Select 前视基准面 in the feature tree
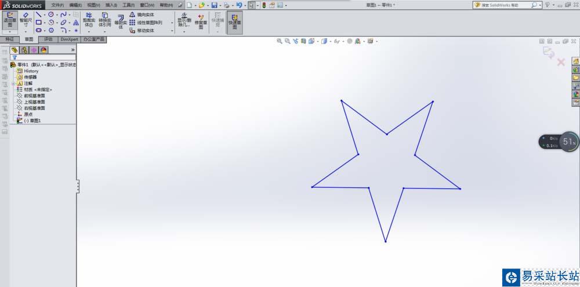 pyautogui.click(x=34, y=96)
